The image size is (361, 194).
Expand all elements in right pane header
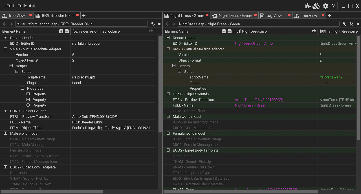(x=224, y=31)
